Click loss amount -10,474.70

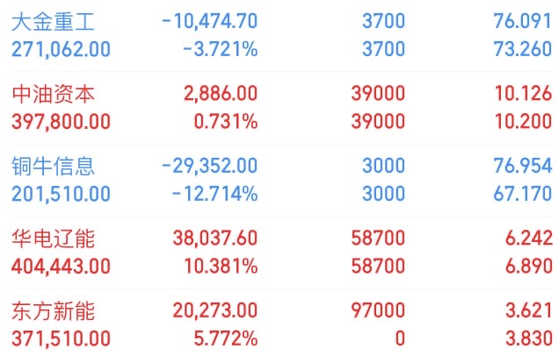coord(210,20)
